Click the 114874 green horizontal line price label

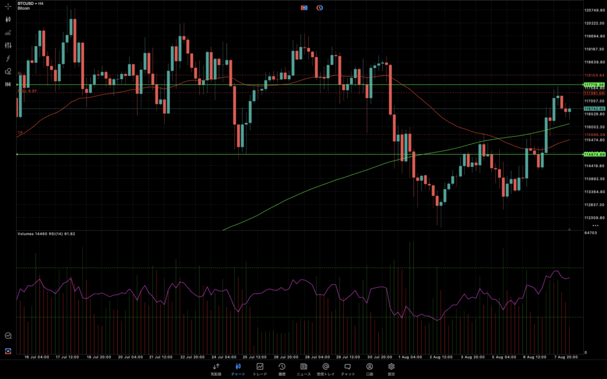[x=594, y=155]
